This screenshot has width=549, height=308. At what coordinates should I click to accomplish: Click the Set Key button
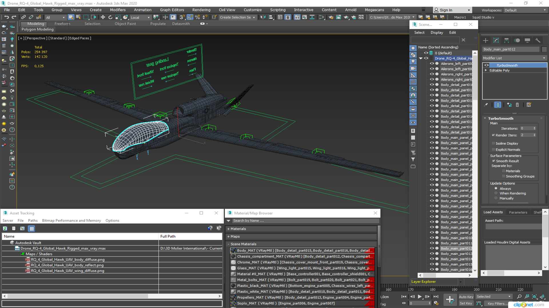466,303
